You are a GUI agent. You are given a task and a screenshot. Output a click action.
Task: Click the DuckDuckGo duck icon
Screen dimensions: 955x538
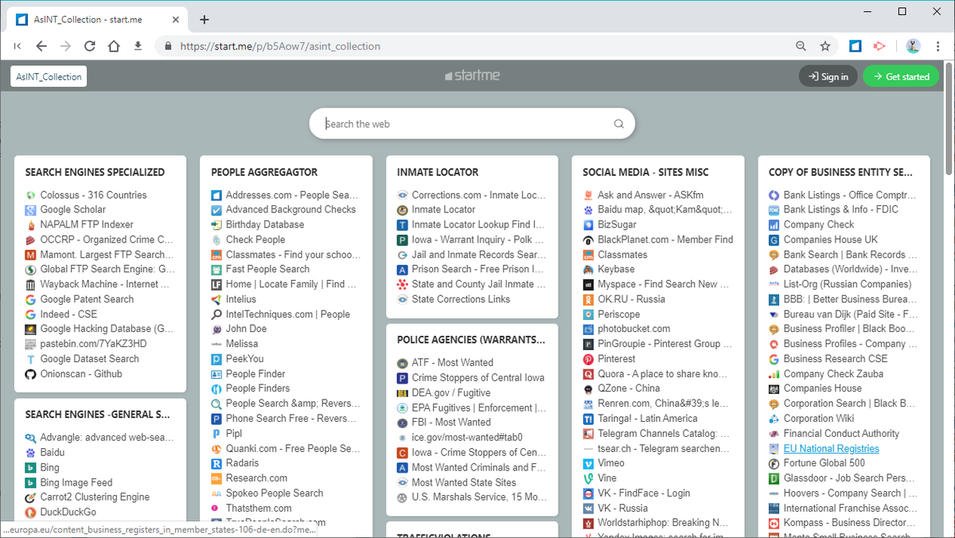tap(30, 512)
